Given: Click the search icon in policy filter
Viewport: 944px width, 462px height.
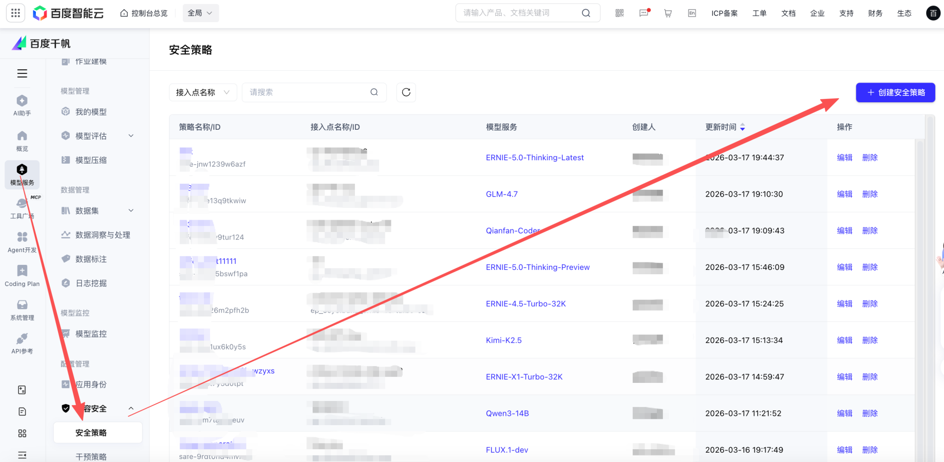Looking at the screenshot, I should [374, 92].
